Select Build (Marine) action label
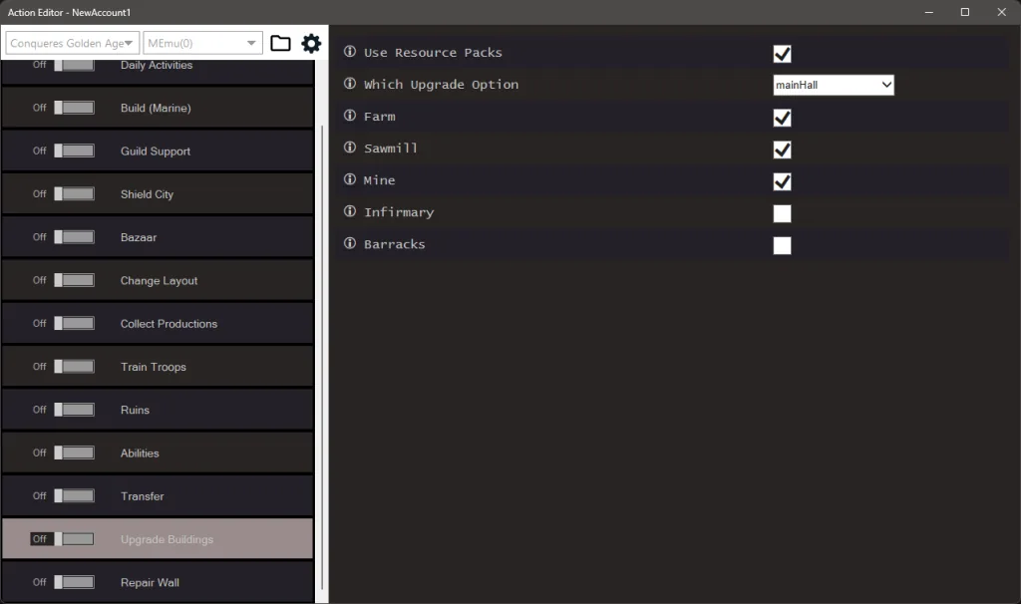 tap(156, 108)
